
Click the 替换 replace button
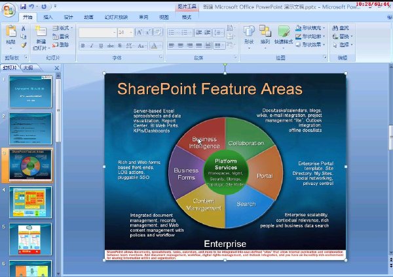343,37
